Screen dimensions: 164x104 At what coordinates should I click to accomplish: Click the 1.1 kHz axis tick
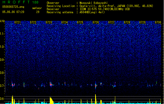coord(2,34)
